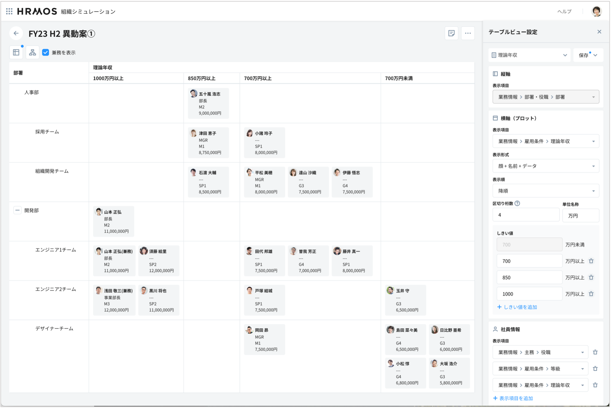Screen dimensions: 611x408
Task: Click the 1000 threshold input field
Action: [529, 294]
